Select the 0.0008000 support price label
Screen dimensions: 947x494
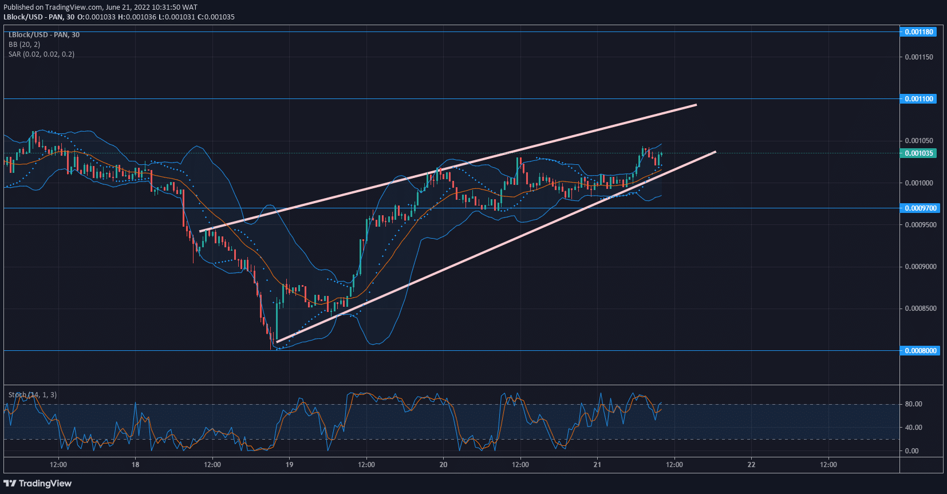click(920, 351)
